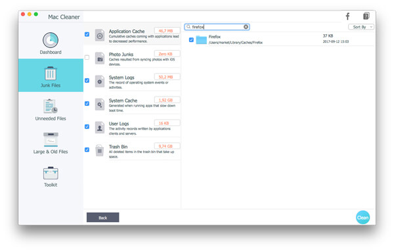394x251 pixels.
Task: Click the Mac Cleaner window title
Action: [x=64, y=17]
